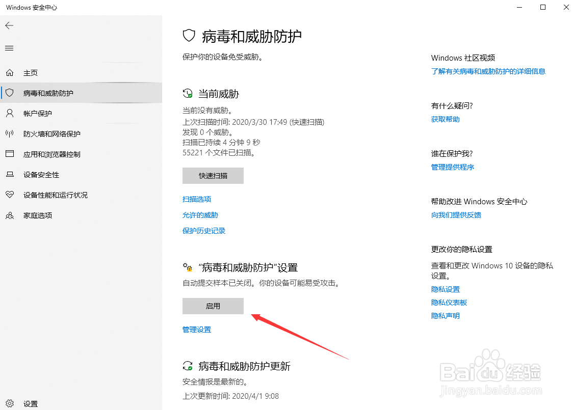
Task: Click the family icon for 家庭选项
Action: (10, 215)
